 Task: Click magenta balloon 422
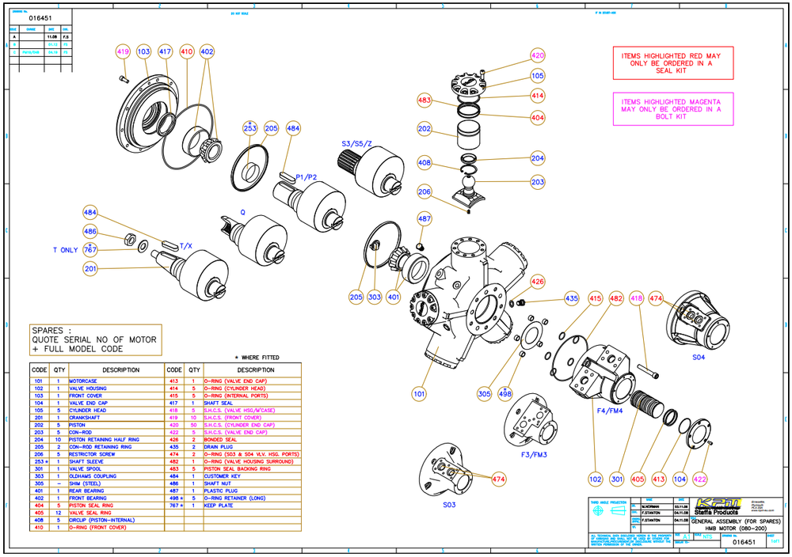click(x=699, y=479)
